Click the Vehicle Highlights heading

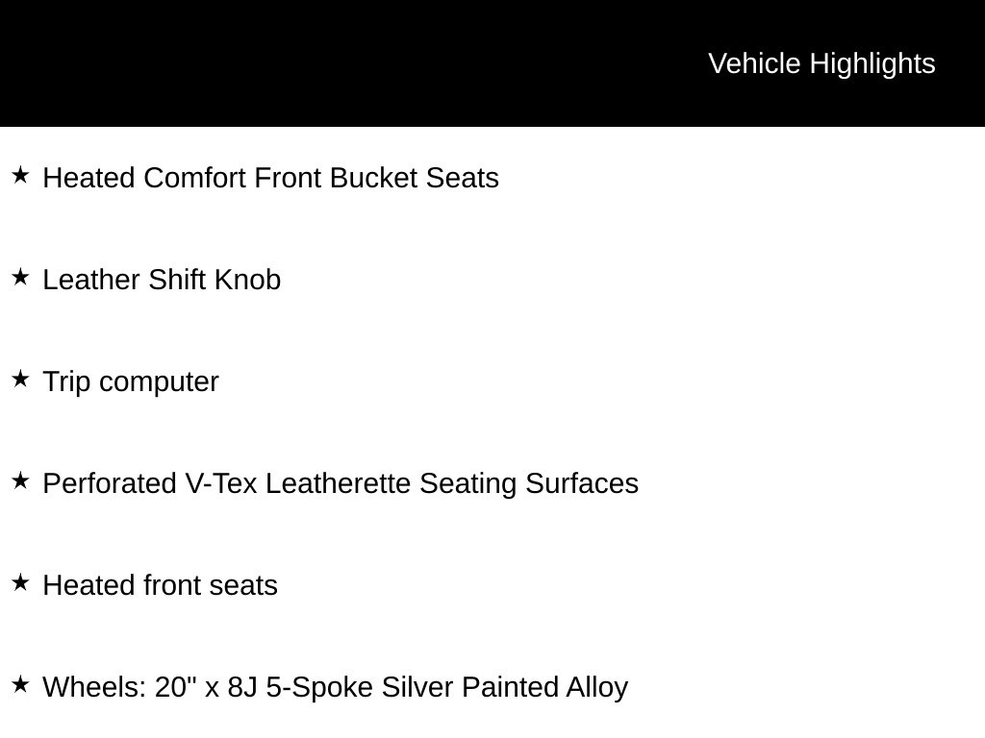[821, 64]
